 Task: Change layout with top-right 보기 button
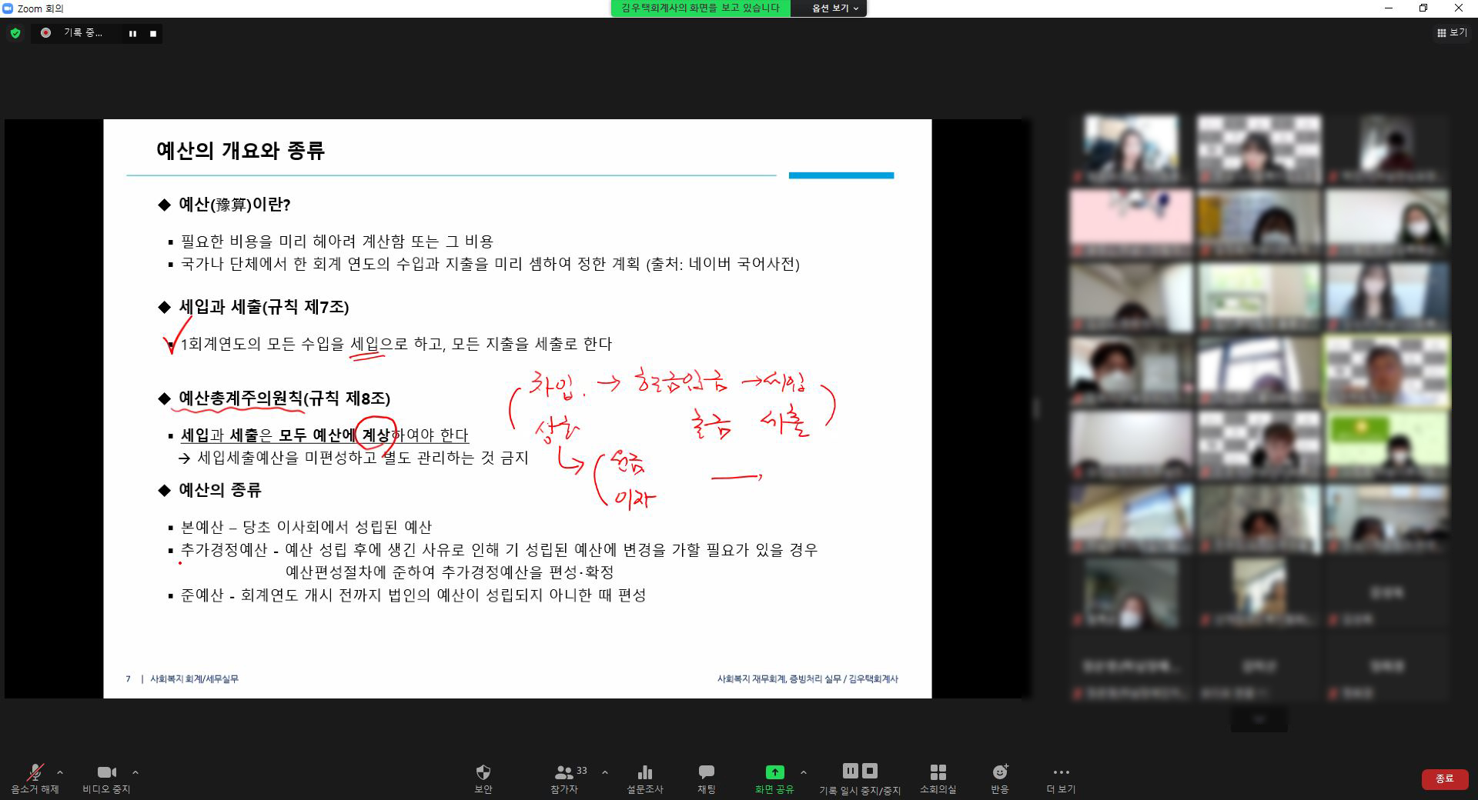pos(1451,33)
